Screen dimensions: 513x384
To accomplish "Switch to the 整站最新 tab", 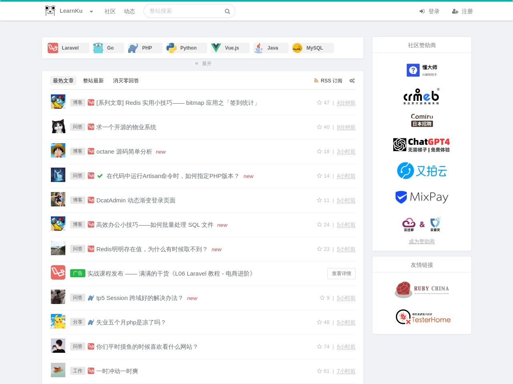I will pyautogui.click(x=93, y=80).
